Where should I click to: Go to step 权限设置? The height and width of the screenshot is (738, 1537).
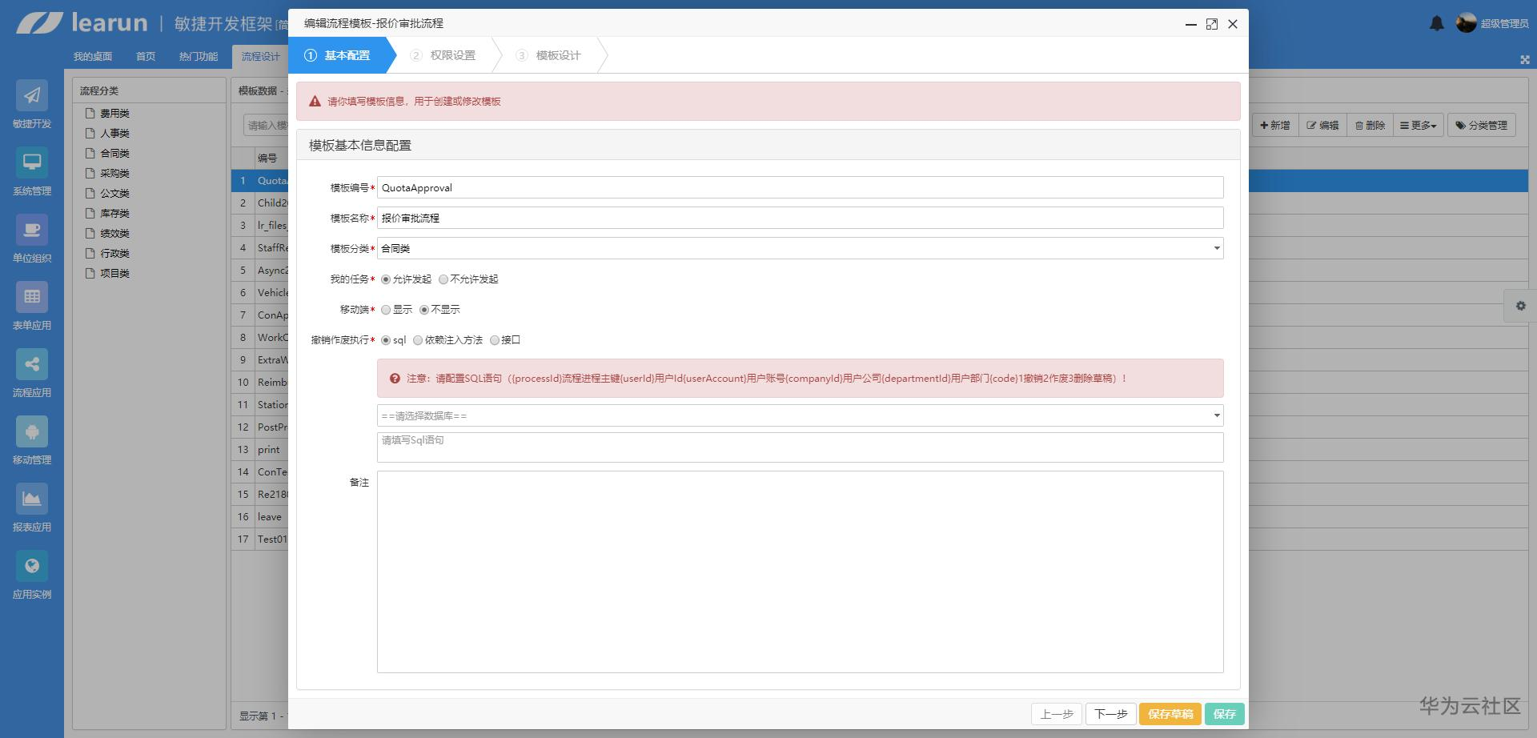443,55
